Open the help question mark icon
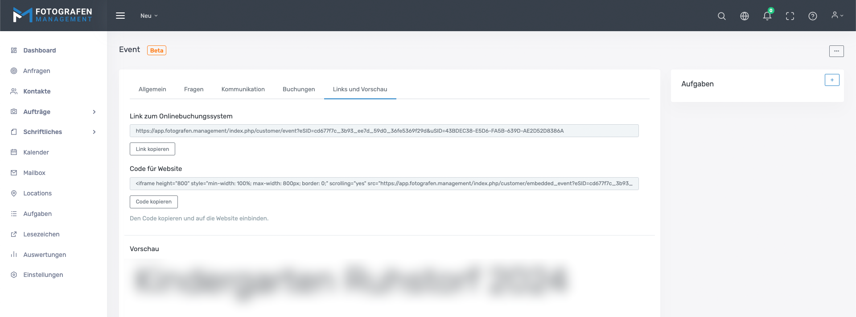 812,16
